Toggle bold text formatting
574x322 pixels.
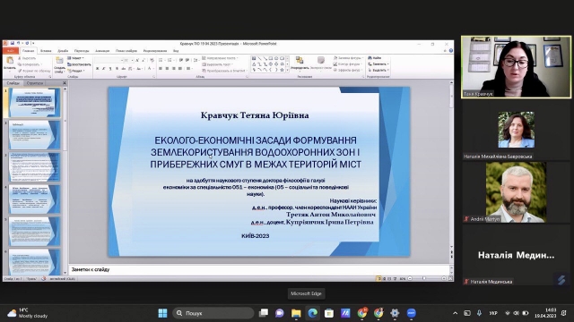(x=98, y=68)
